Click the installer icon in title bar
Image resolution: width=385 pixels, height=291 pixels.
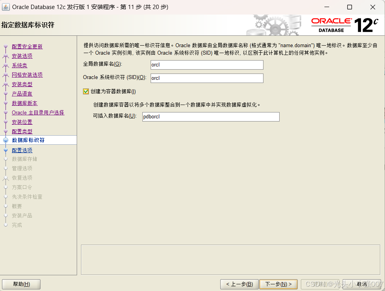click(6, 7)
